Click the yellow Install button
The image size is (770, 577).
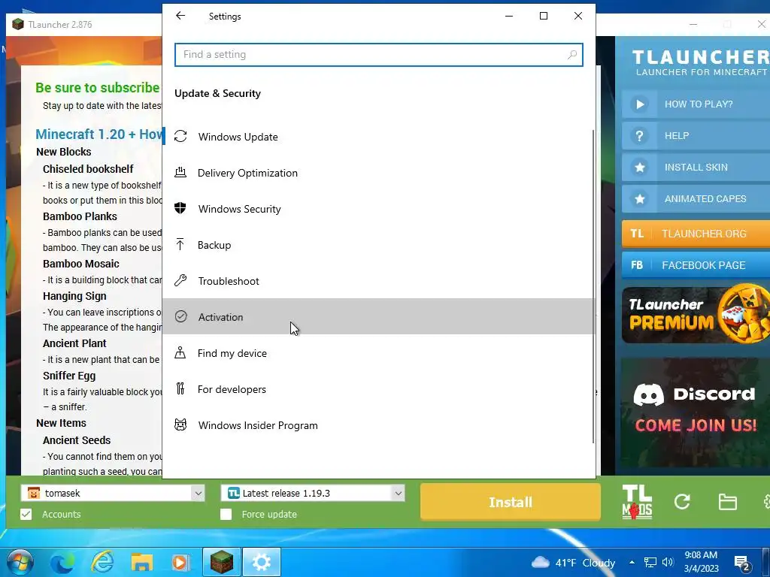[511, 502]
